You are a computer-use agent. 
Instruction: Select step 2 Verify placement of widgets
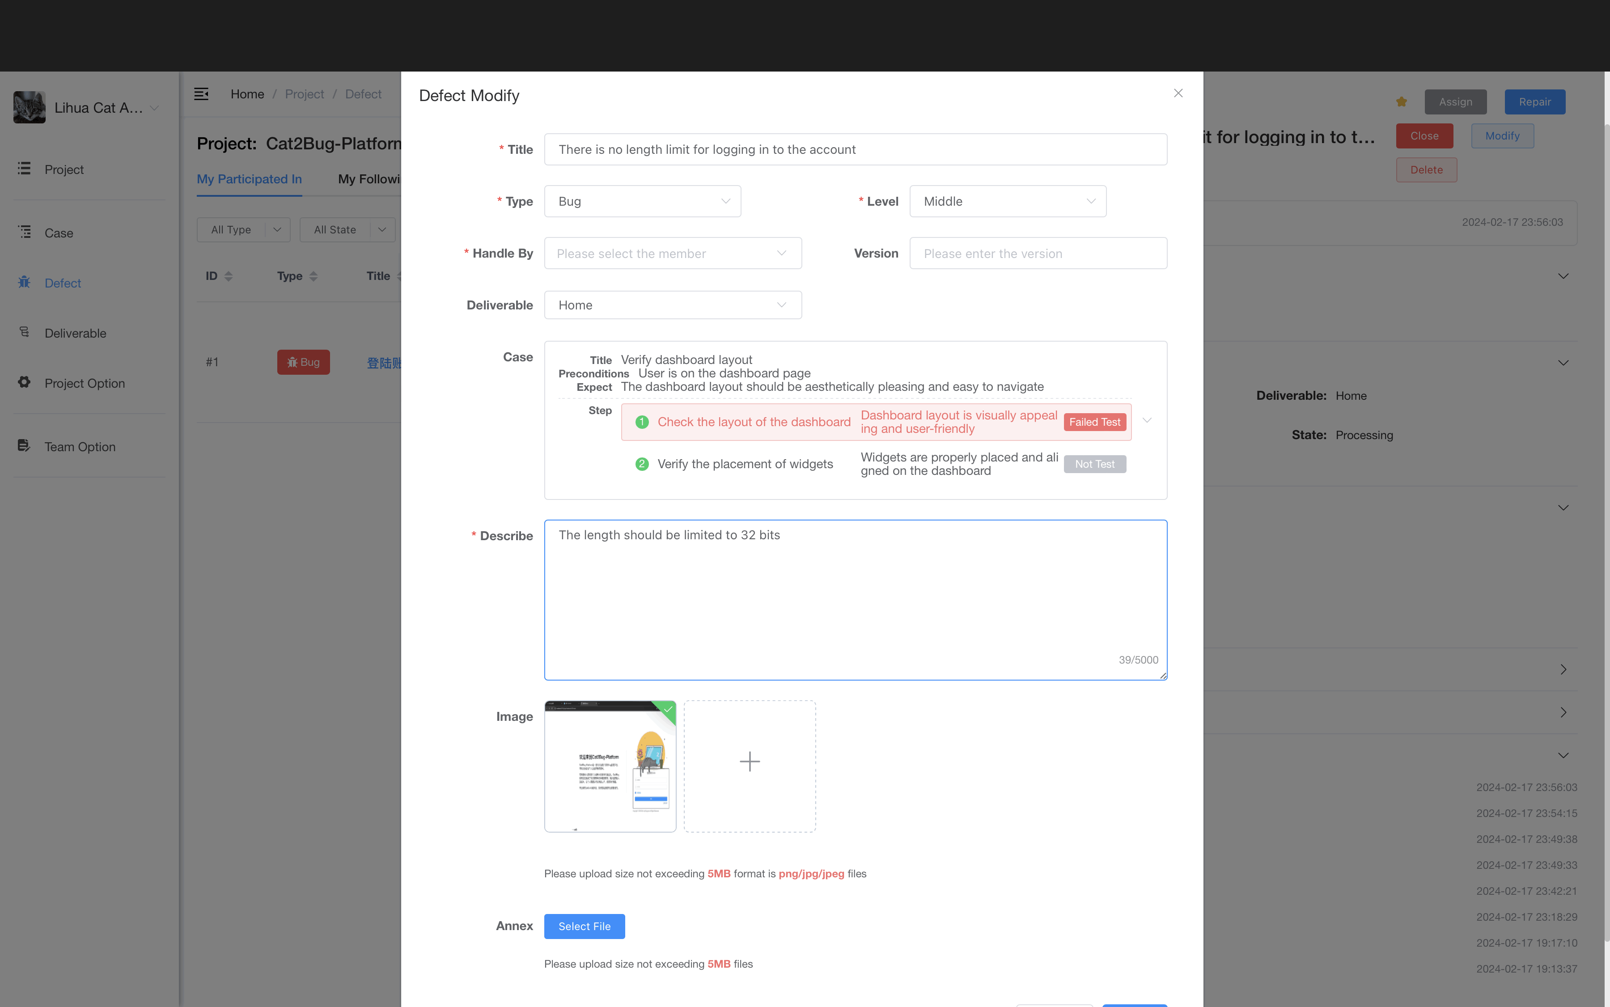[876, 464]
